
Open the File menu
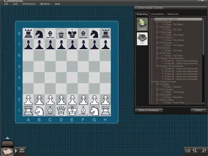pyautogui.click(x=6, y=4)
